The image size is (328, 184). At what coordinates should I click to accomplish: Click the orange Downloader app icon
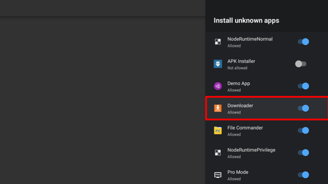click(218, 108)
